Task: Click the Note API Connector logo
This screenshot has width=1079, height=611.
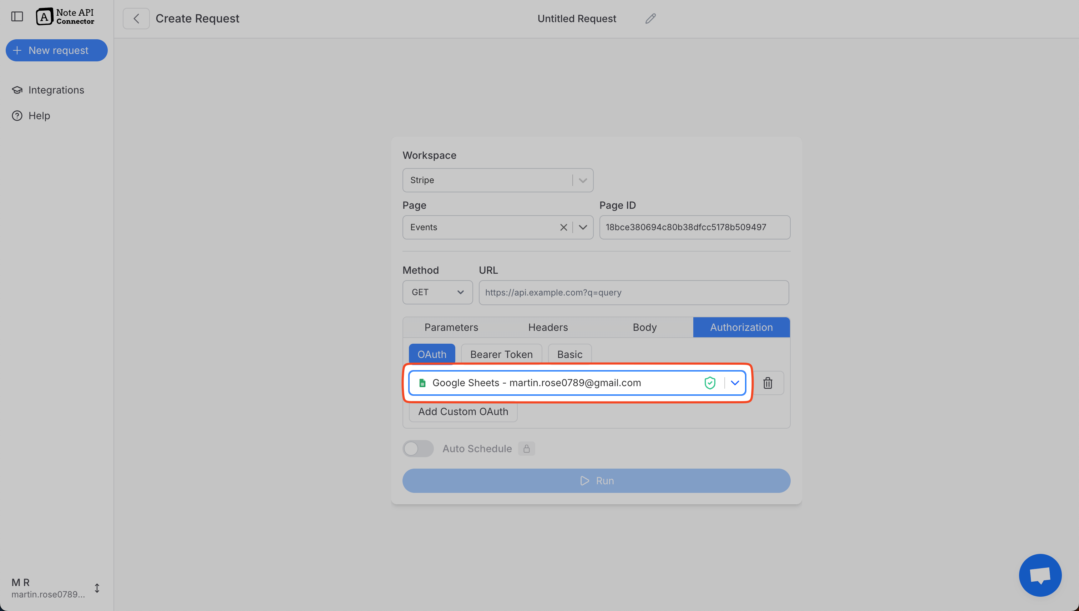Action: tap(65, 17)
